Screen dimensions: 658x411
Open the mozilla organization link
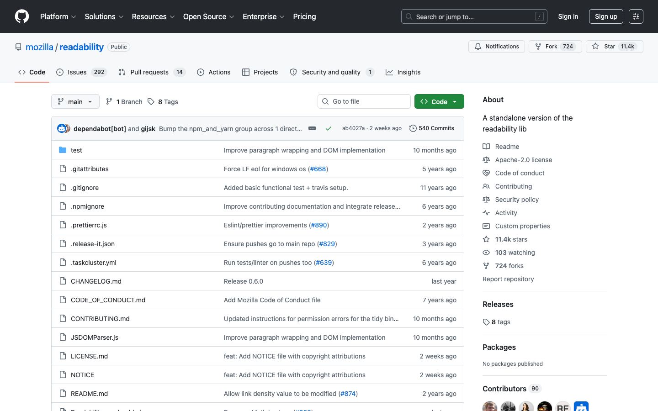pyautogui.click(x=39, y=47)
